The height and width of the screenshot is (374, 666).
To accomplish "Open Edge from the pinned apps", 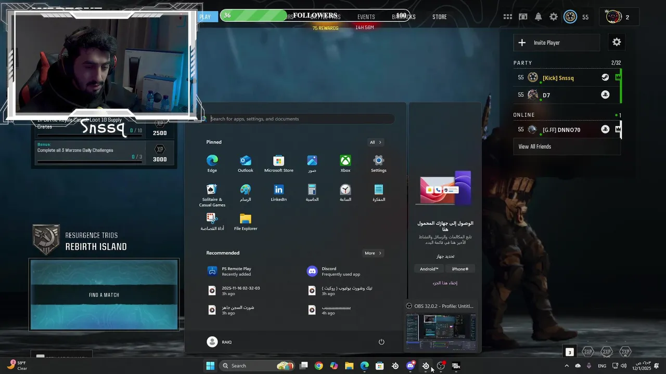I will tap(212, 164).
